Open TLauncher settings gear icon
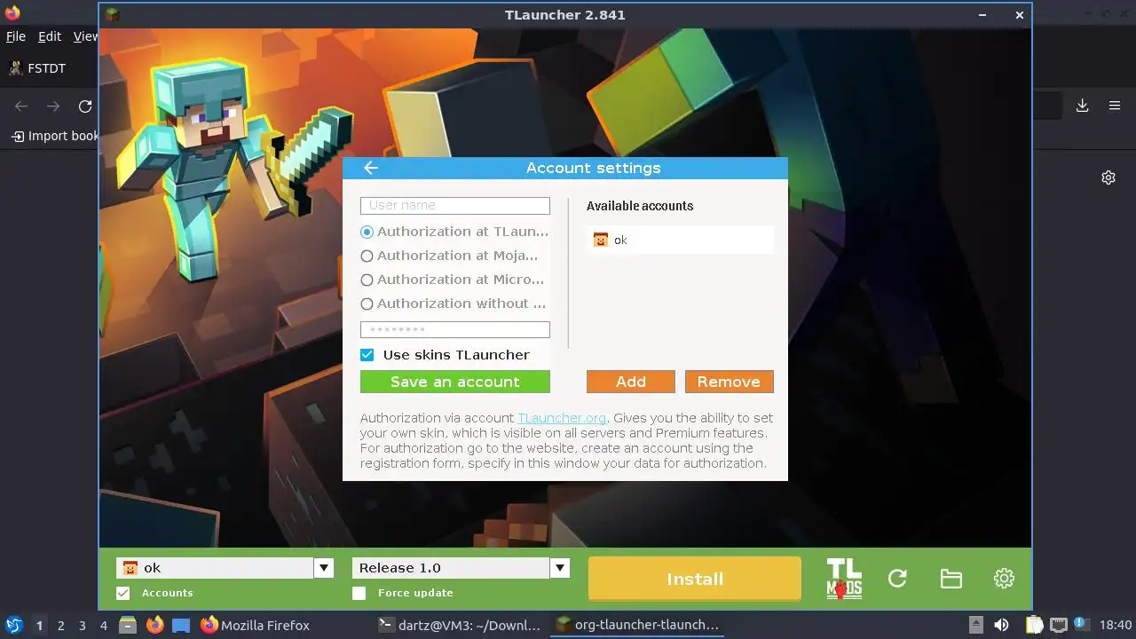The width and height of the screenshot is (1136, 639). (1004, 579)
